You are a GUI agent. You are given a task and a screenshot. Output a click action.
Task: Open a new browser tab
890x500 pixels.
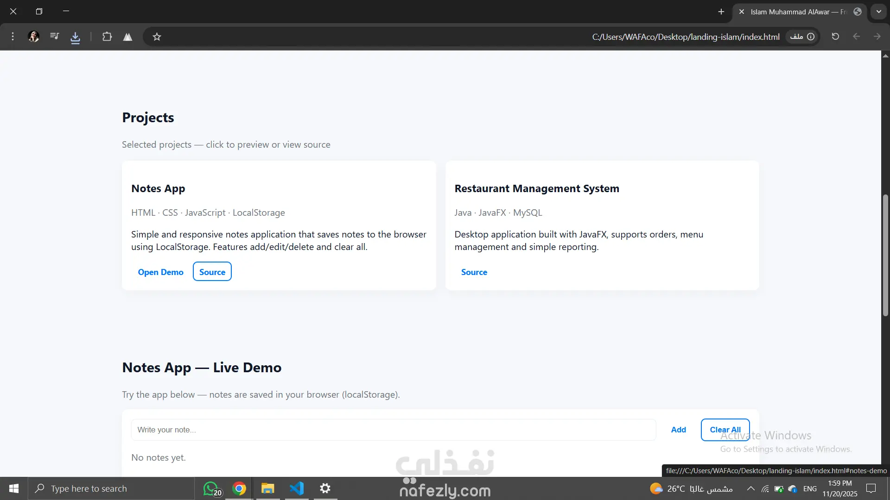coord(721,12)
